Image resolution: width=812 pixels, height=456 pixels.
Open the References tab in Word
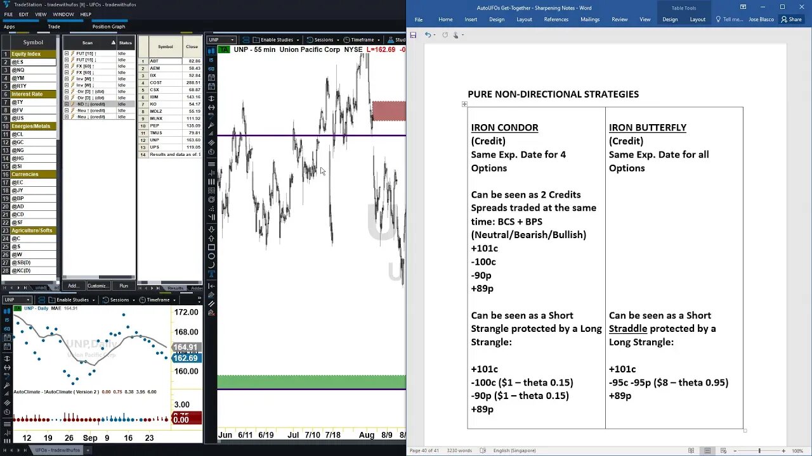click(x=556, y=19)
